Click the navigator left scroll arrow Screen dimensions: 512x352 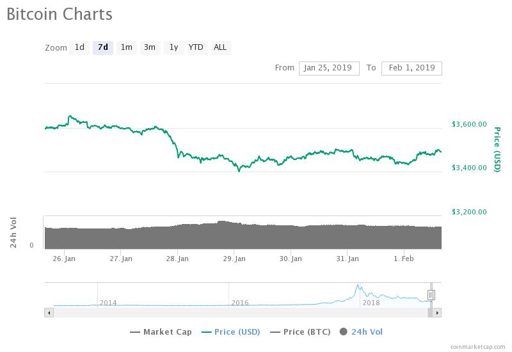coord(49,313)
